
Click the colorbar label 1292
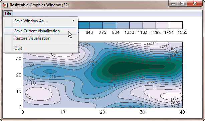point(156,32)
